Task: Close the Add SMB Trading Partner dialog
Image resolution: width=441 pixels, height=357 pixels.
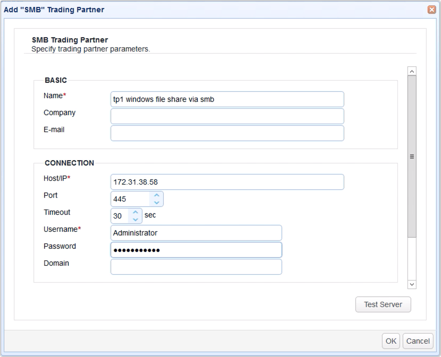Action: 430,9
